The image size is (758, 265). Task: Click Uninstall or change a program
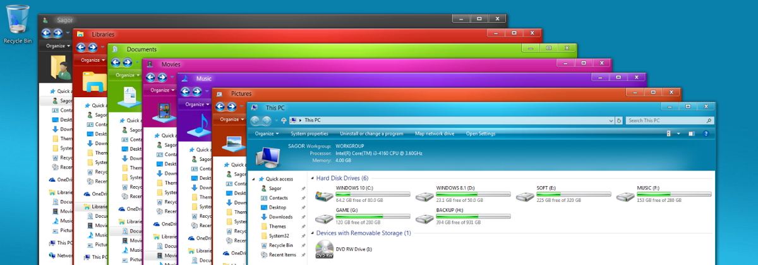tap(371, 134)
